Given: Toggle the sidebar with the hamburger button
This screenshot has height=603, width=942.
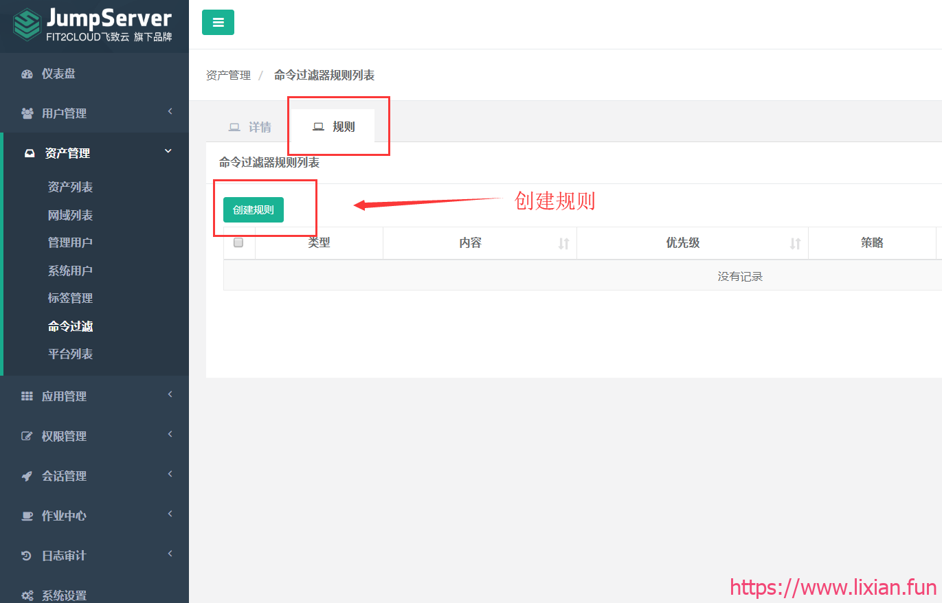Looking at the screenshot, I should click(218, 22).
